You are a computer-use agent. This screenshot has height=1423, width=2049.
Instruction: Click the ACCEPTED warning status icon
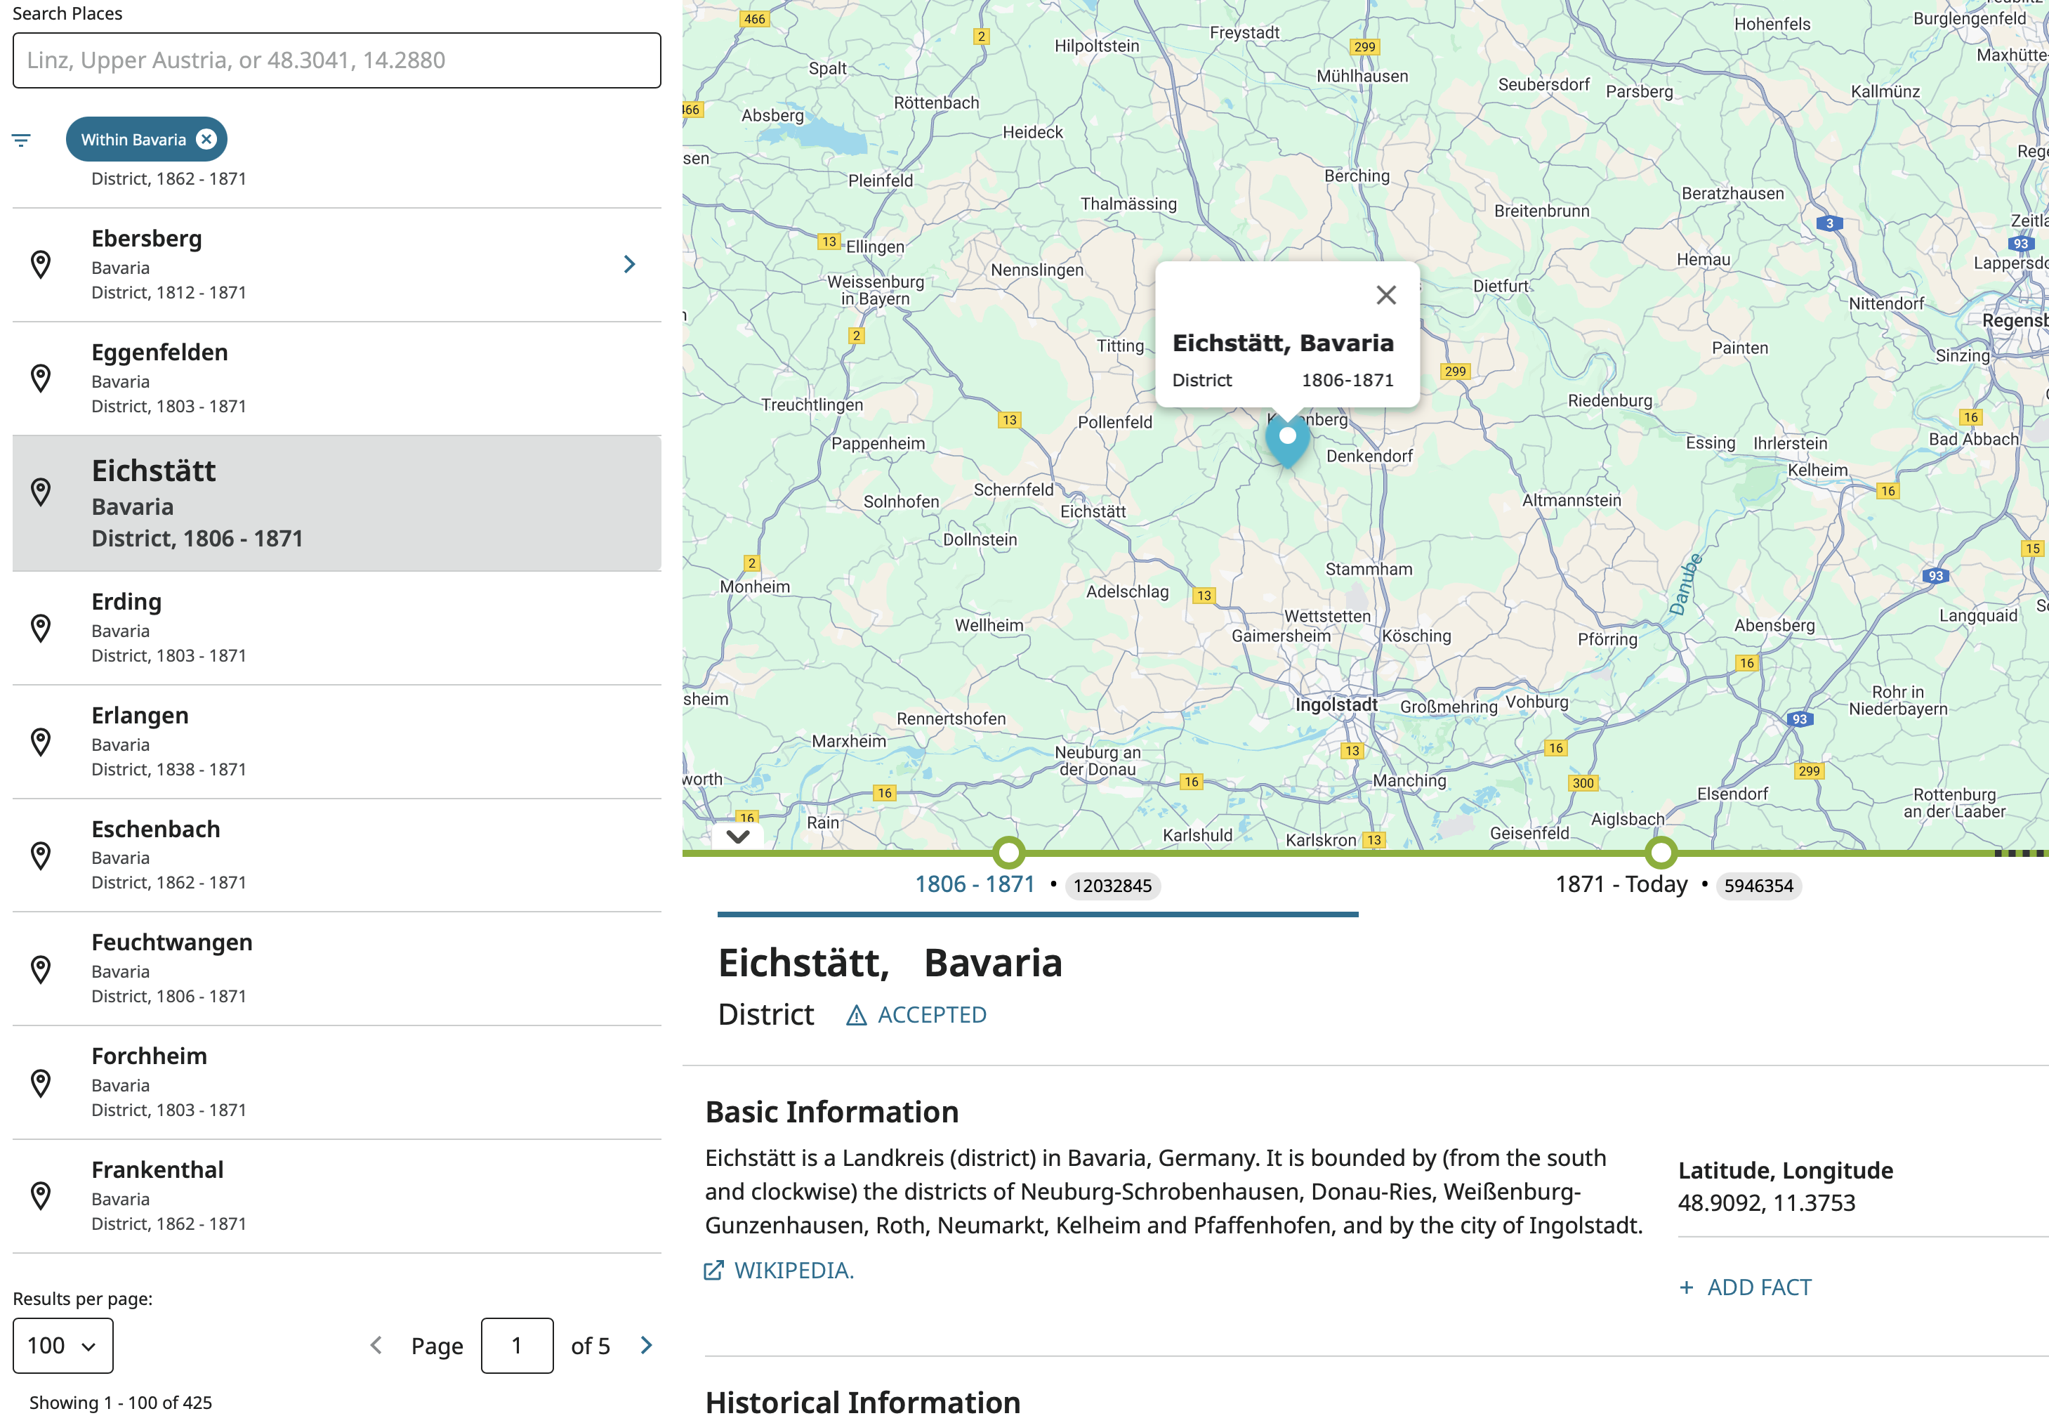coord(855,1016)
